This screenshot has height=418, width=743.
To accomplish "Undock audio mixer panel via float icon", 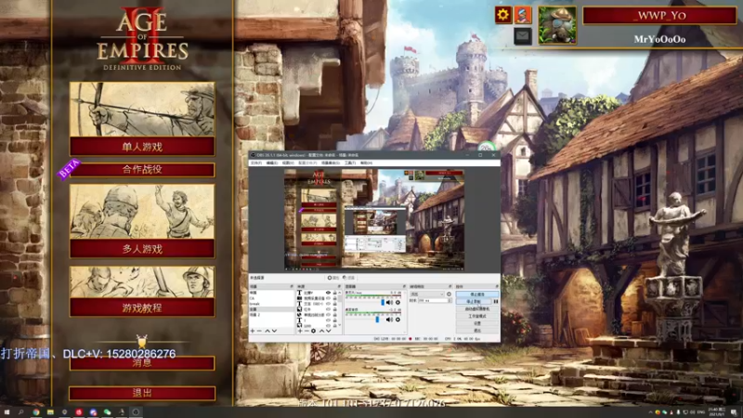I will click(404, 286).
